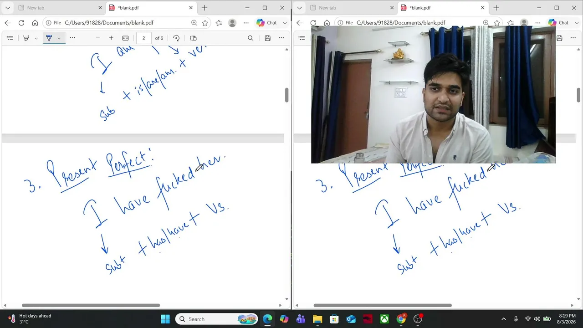Screen dimensions: 583x328
Task: Close the New tab in right window
Action: [x=392, y=8]
